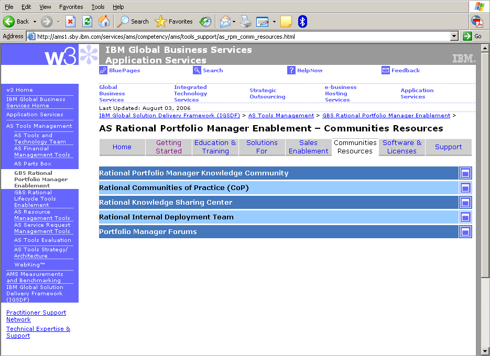The height and width of the screenshot is (356, 490).
Task: Open WebKing in the sidebar
Action: (29, 265)
